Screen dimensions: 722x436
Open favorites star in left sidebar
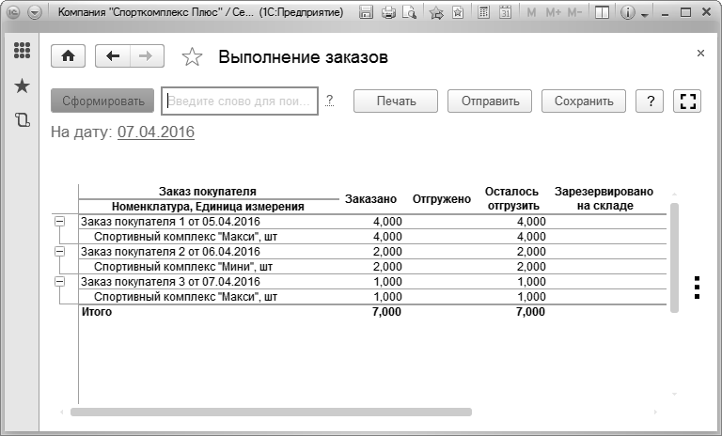(x=23, y=86)
